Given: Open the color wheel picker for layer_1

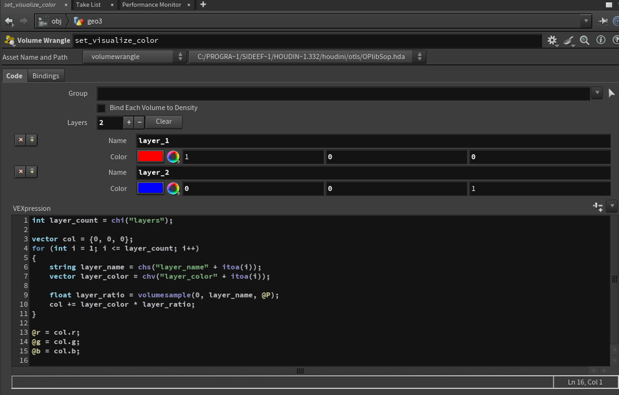Looking at the screenshot, I should 174,157.
